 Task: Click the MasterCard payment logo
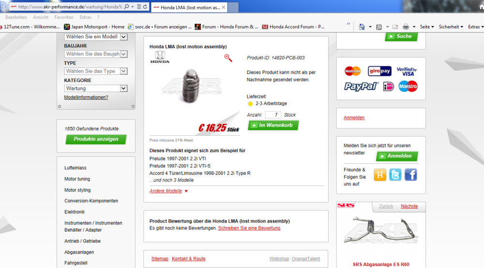tap(353, 71)
